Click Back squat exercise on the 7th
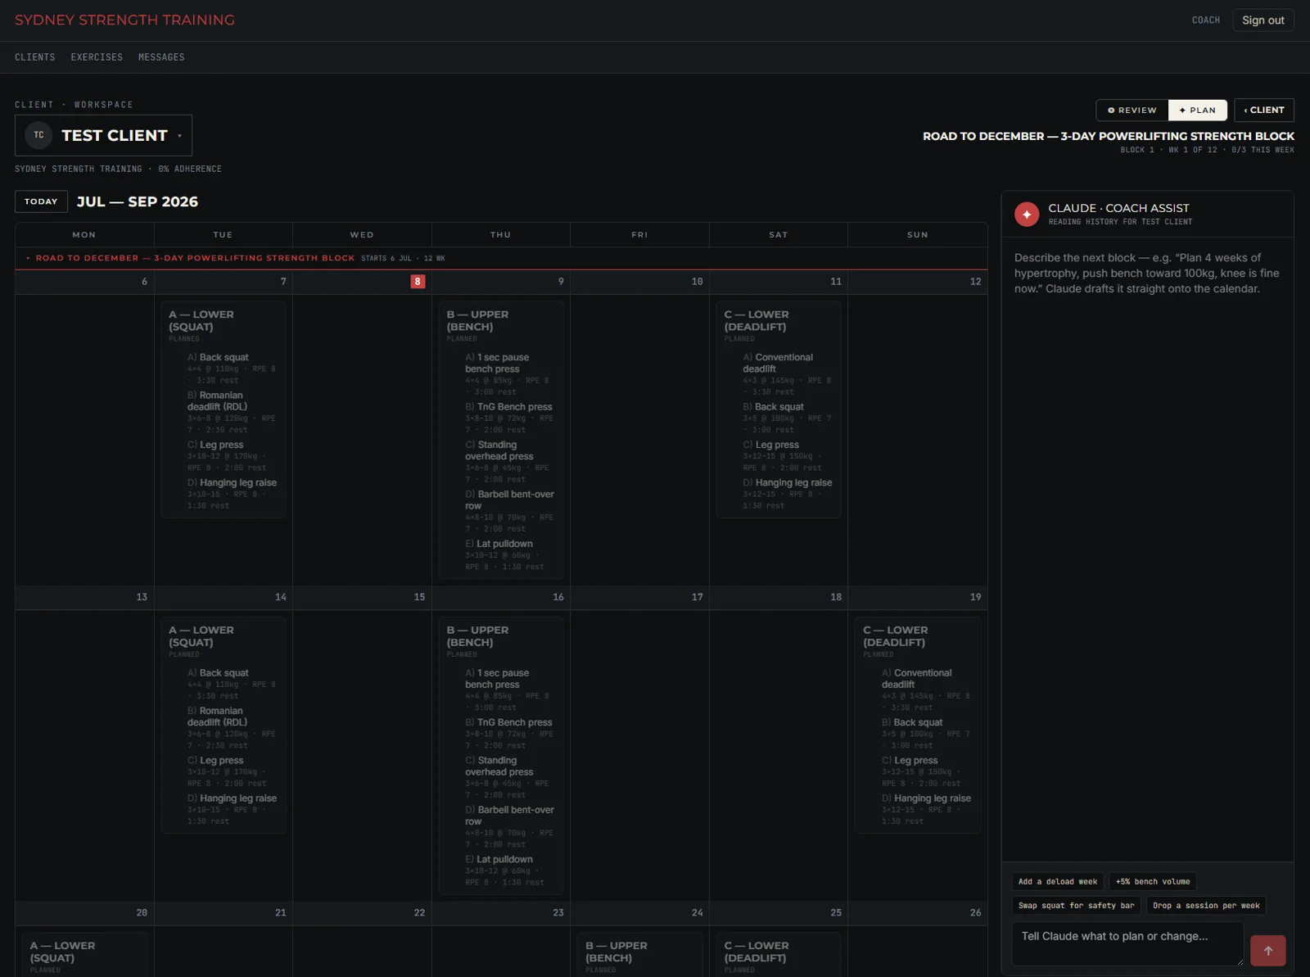Screen dimensions: 1310x977 [224, 357]
